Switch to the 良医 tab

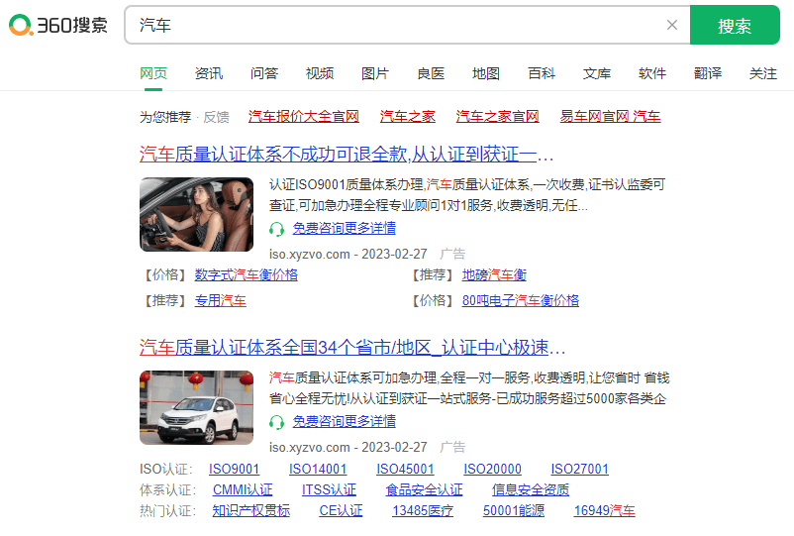431,73
